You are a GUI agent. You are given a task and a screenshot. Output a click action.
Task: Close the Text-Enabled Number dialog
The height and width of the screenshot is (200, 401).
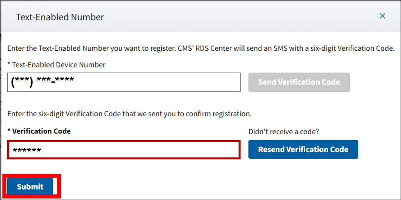(x=383, y=16)
